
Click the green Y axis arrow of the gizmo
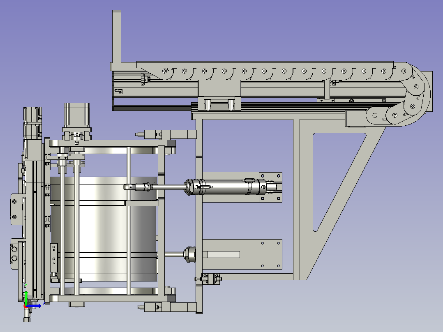26,298
